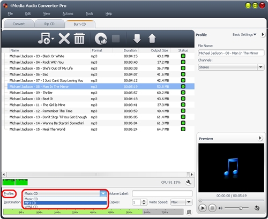Switch to the Convert tab

(x=19, y=24)
